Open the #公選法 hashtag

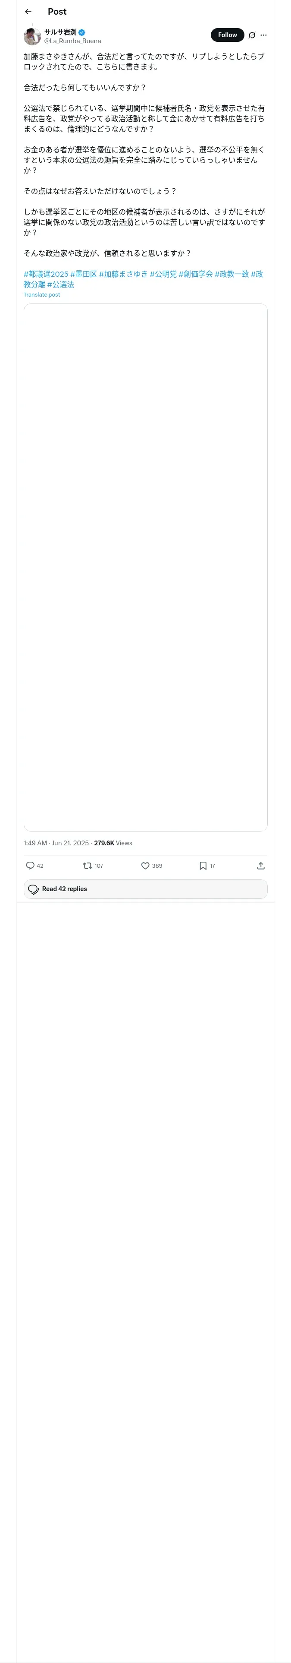pos(61,284)
